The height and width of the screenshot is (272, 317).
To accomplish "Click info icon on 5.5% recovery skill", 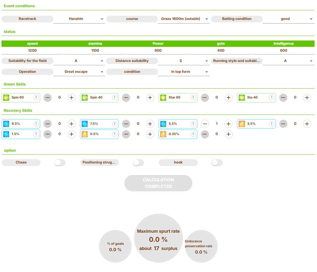I will coord(193,124).
